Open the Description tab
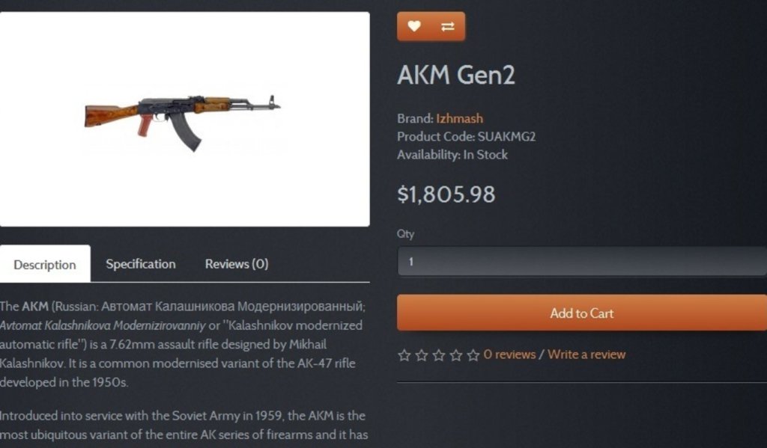The width and height of the screenshot is (767, 448). [x=45, y=264]
